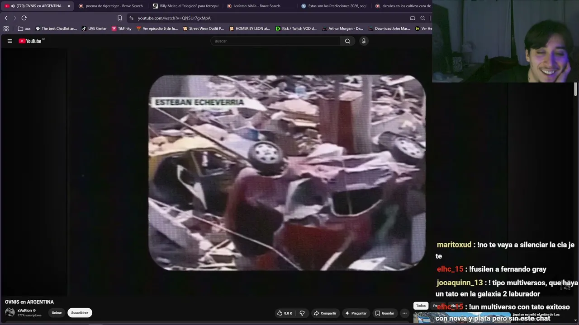Image resolution: width=579 pixels, height=325 pixels.
Task: Dislike the OVNIS en ARGENTINA video
Action: tap(302, 313)
